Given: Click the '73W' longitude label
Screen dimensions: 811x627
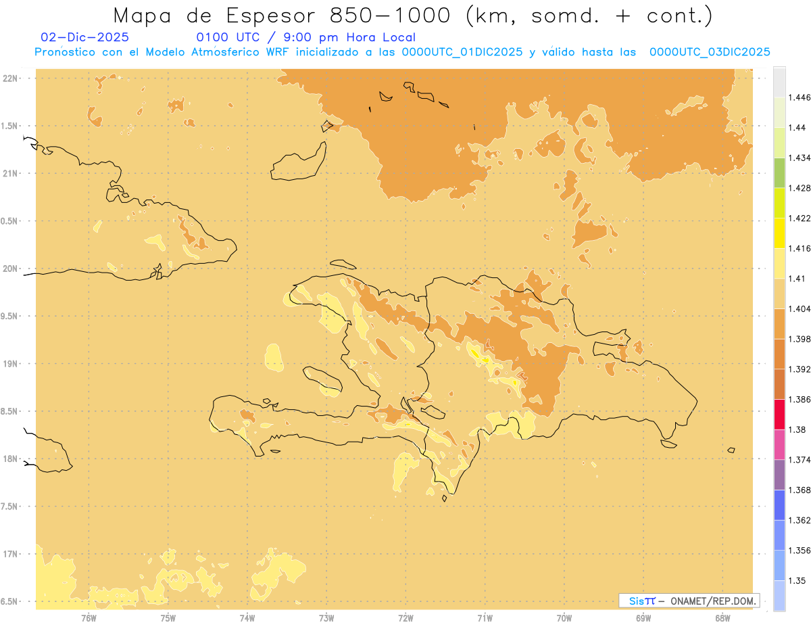Looking at the screenshot, I should (326, 618).
